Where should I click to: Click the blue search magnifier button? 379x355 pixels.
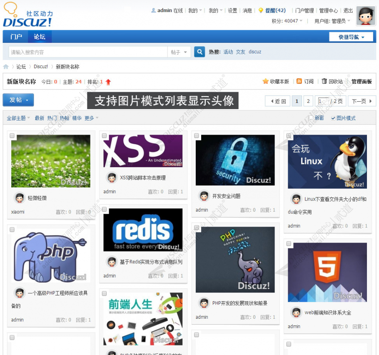click(199, 52)
